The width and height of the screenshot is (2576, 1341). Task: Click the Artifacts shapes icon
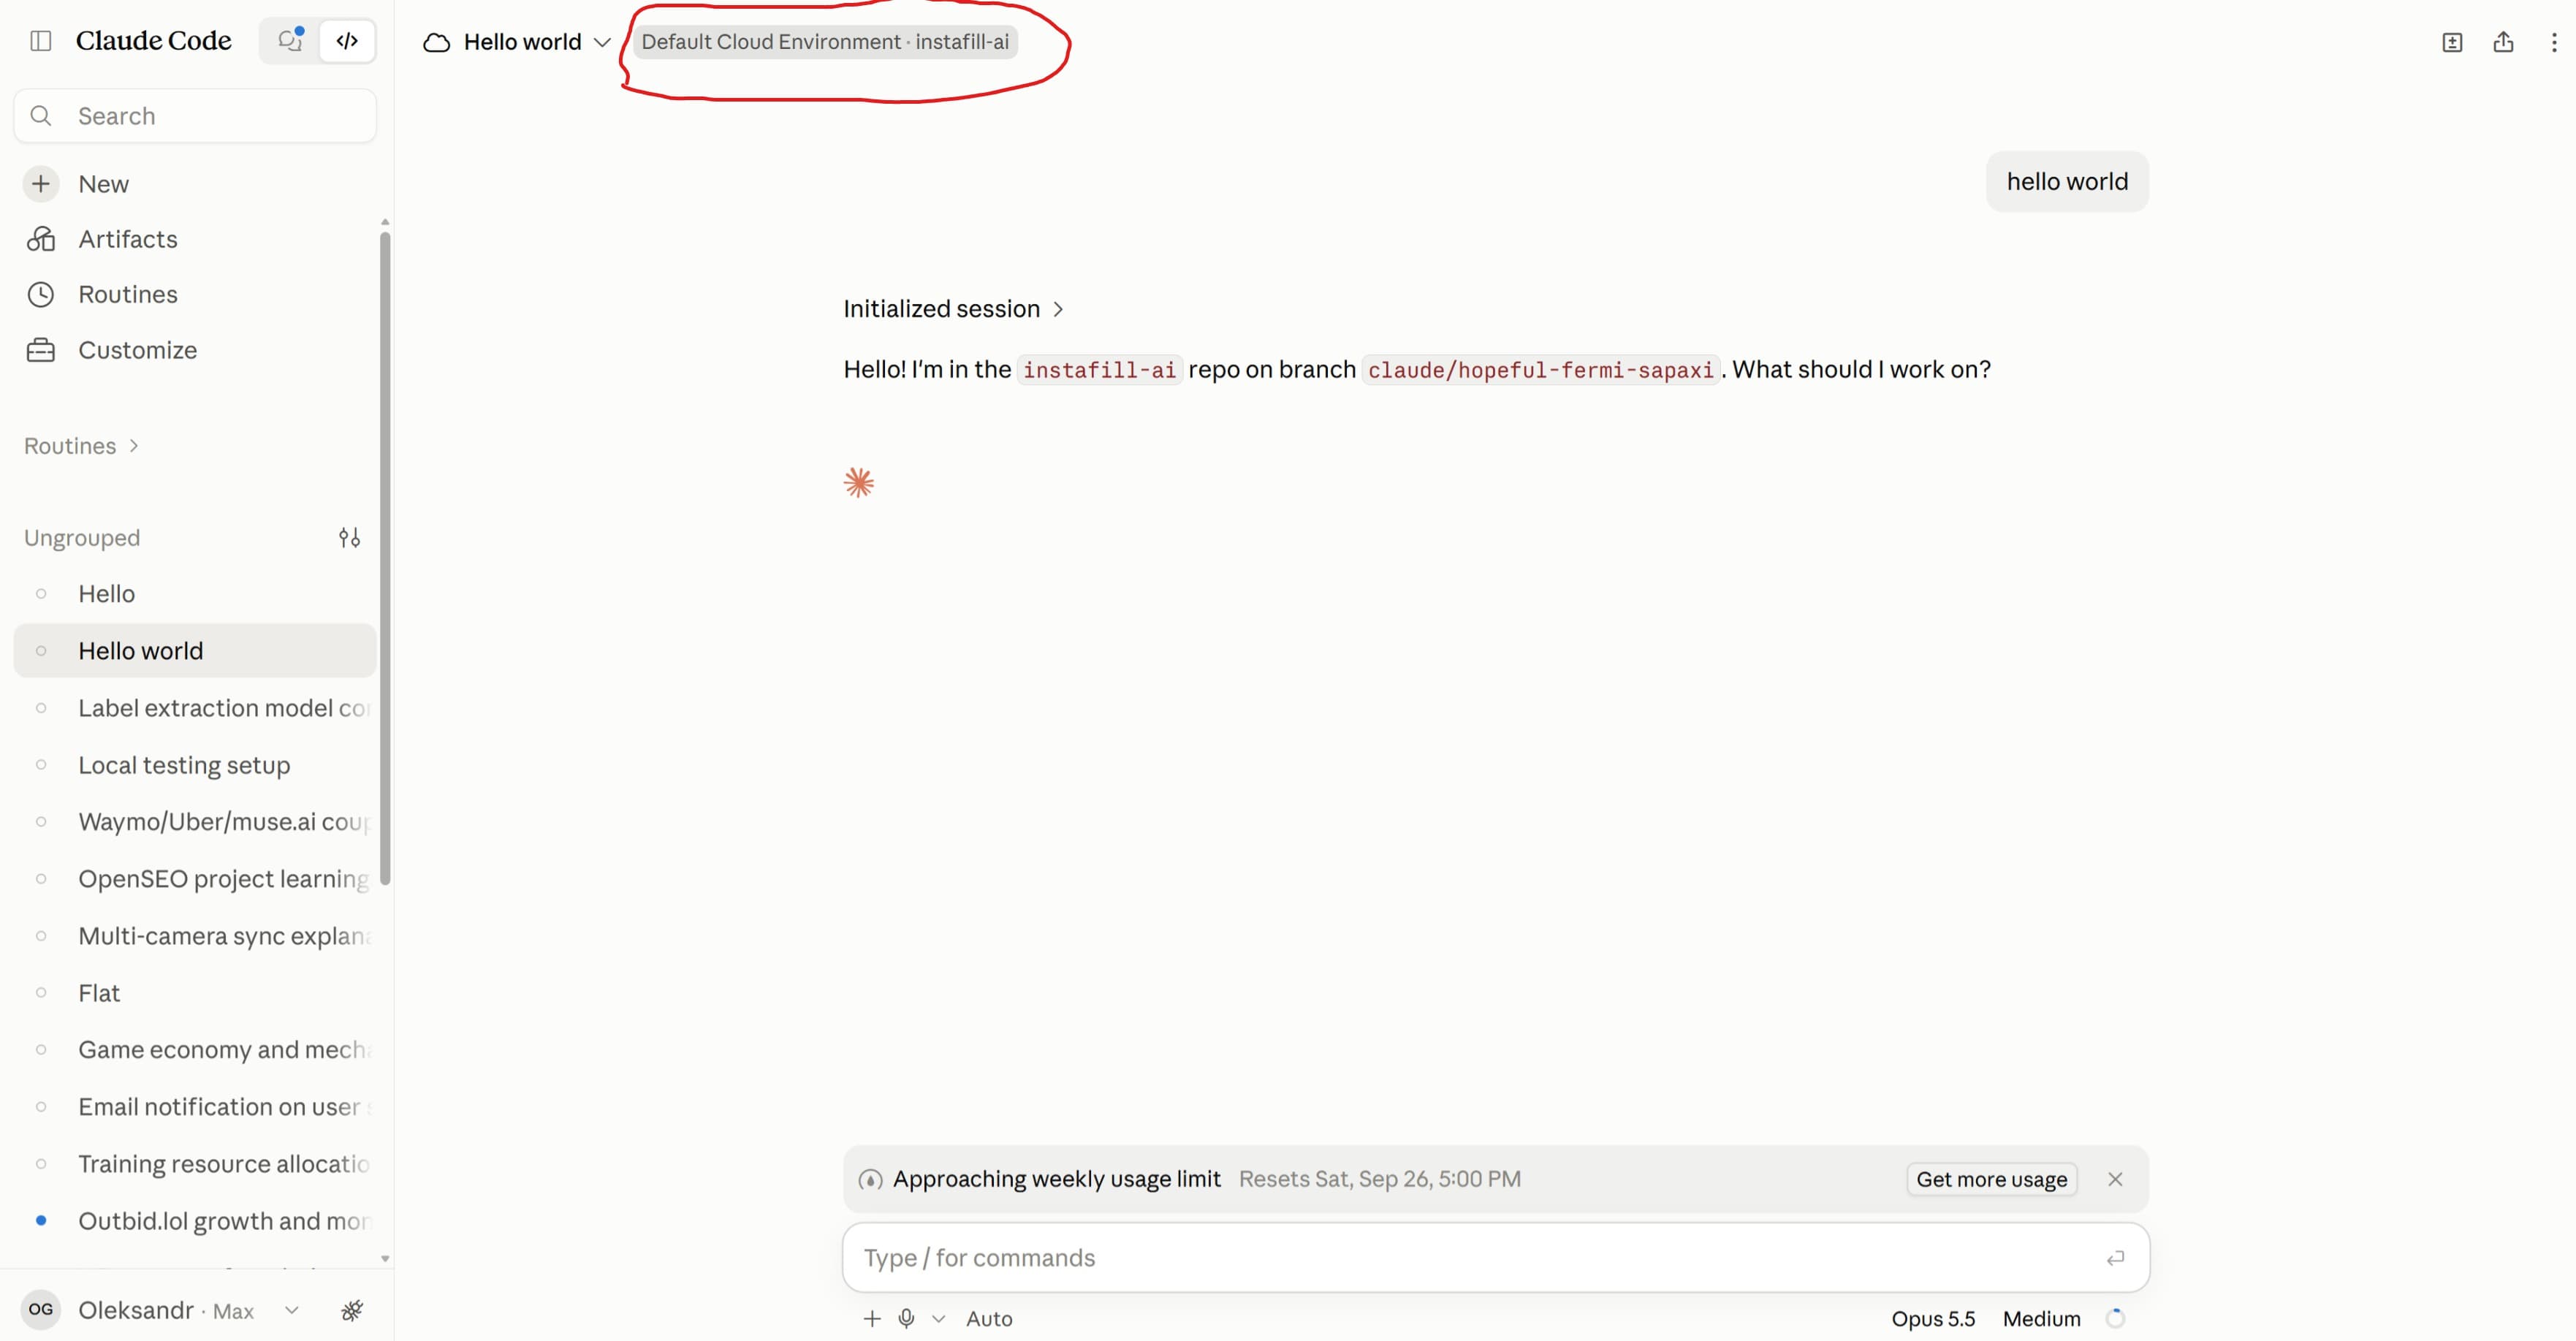[x=41, y=239]
